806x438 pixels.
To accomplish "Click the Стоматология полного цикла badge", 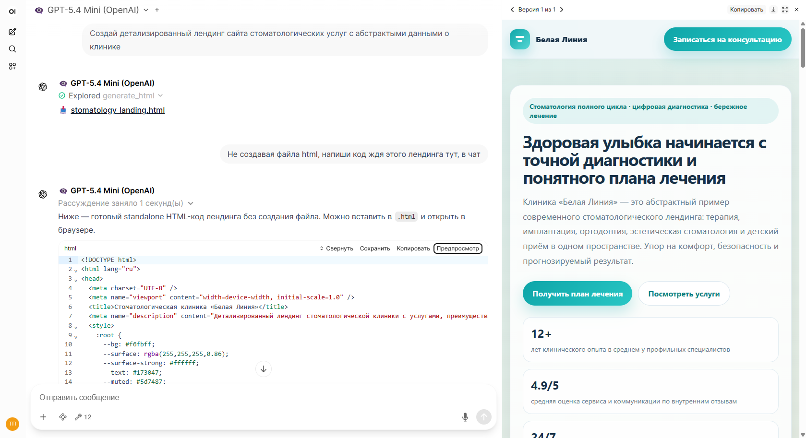I will click(650, 111).
